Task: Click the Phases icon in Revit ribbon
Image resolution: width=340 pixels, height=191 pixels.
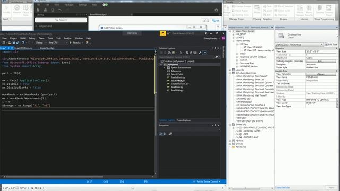Action: 257,10
